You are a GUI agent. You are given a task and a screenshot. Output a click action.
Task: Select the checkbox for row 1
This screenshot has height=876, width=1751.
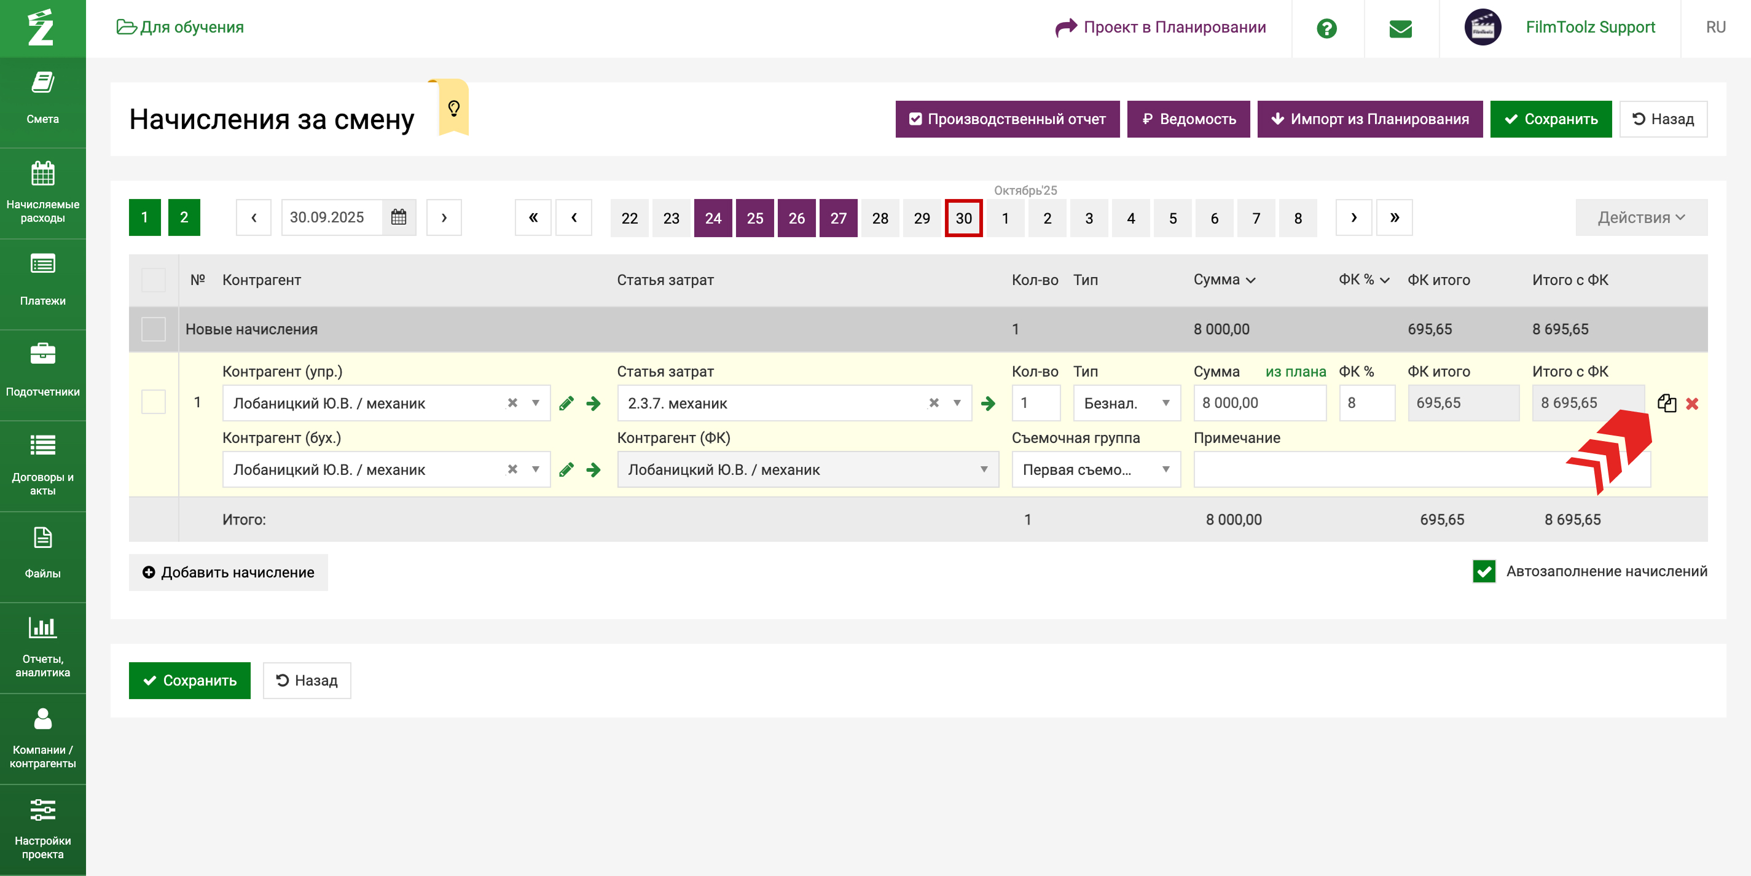pos(154,402)
